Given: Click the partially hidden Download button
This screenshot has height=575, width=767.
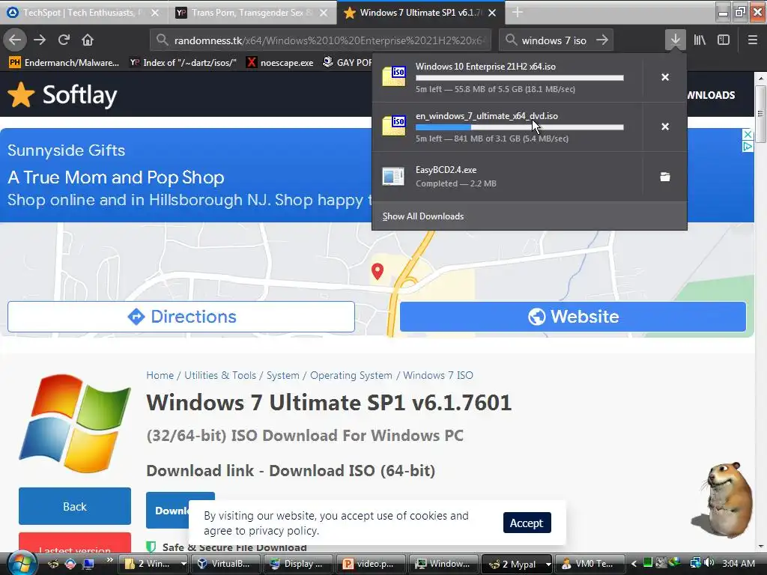Looking at the screenshot, I should coord(168,510).
